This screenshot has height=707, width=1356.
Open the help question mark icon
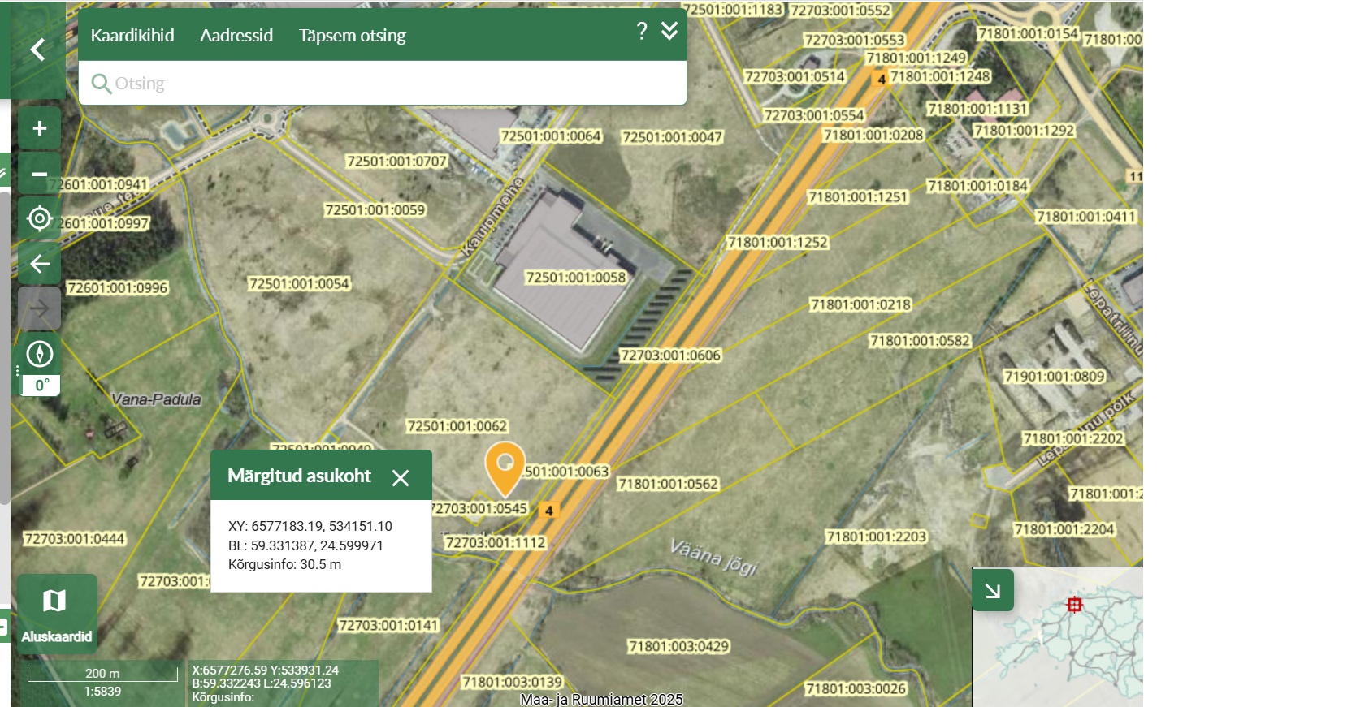pos(641,32)
